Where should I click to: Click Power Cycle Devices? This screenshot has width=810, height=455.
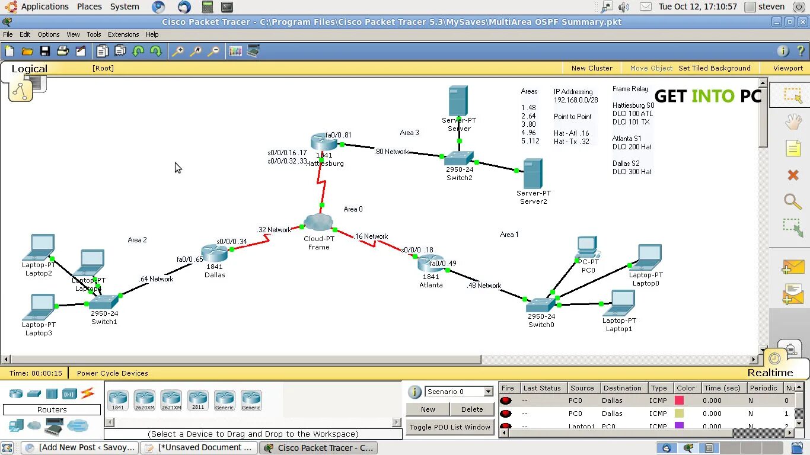coord(113,373)
